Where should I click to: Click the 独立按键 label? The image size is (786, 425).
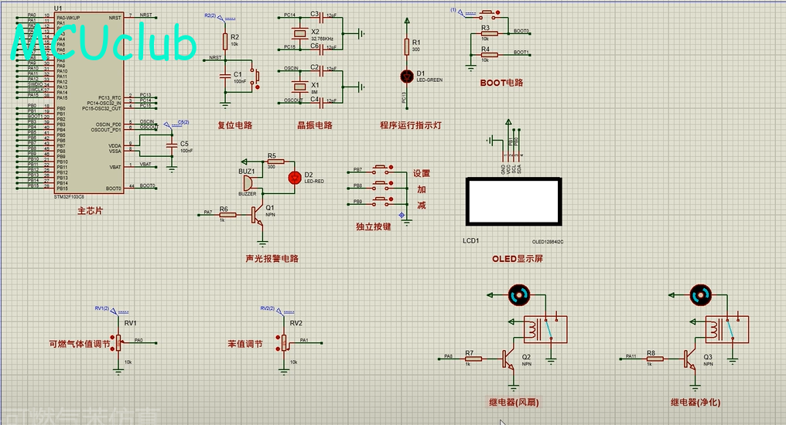pyautogui.click(x=374, y=226)
